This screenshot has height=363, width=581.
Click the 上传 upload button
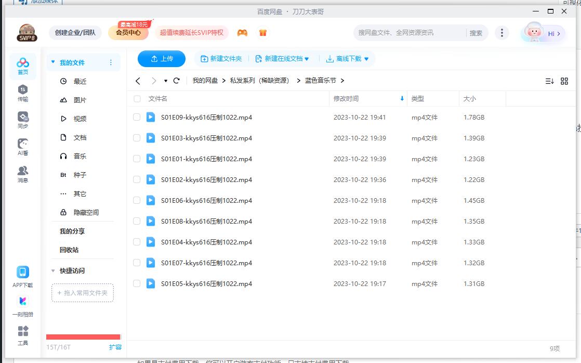pyautogui.click(x=162, y=59)
